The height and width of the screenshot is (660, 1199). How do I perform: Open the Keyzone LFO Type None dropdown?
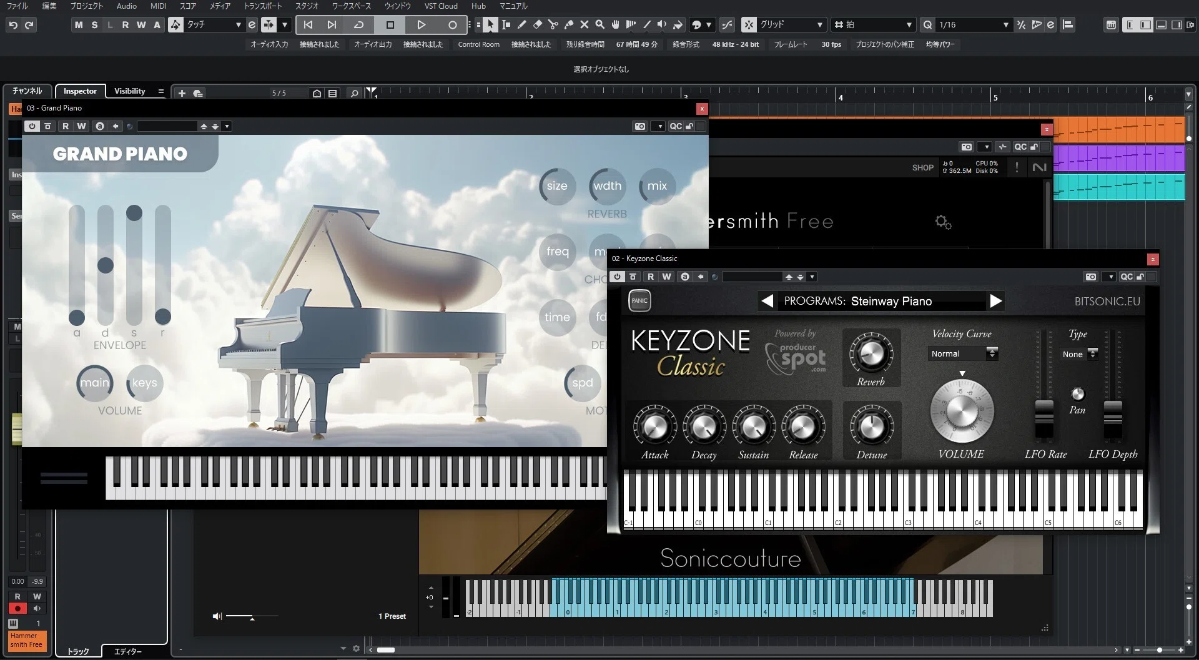(1080, 354)
